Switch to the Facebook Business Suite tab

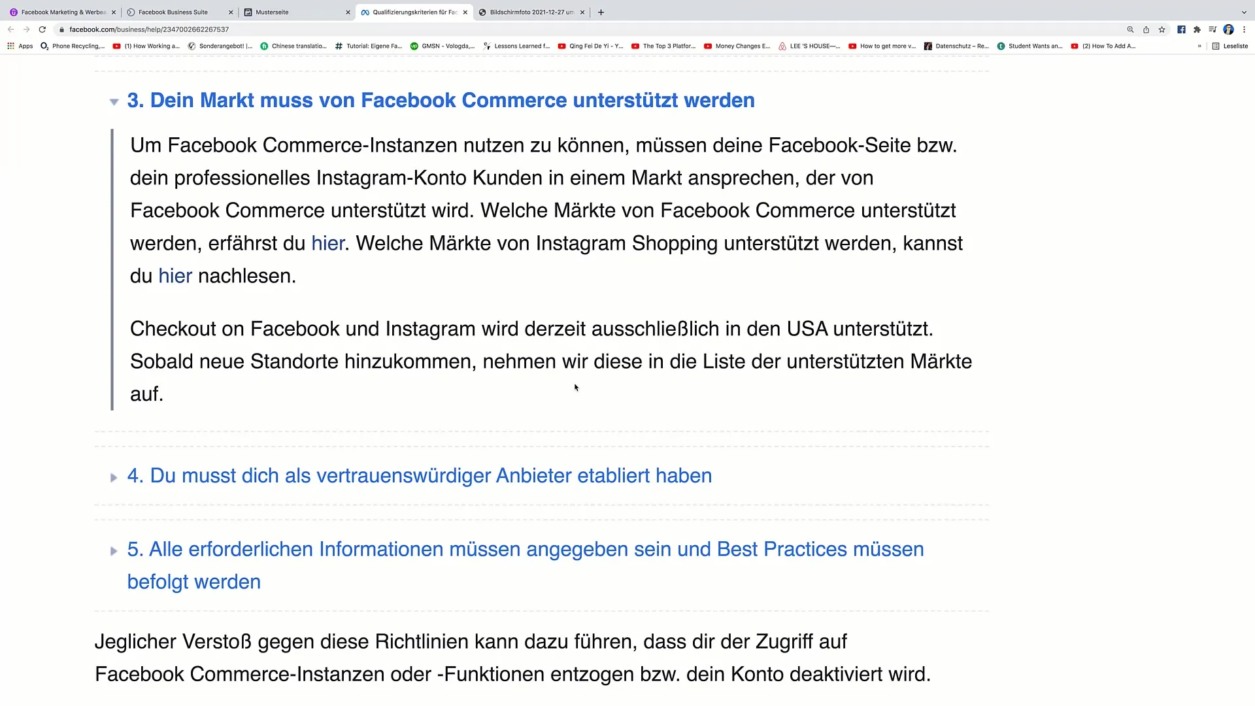click(x=173, y=12)
